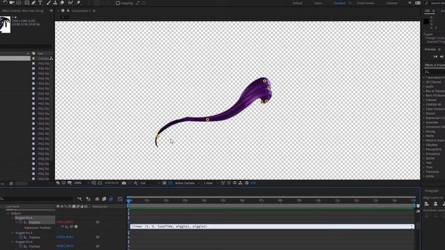Open the Full resolution dropdown
The image size is (445, 250).
[149, 183]
